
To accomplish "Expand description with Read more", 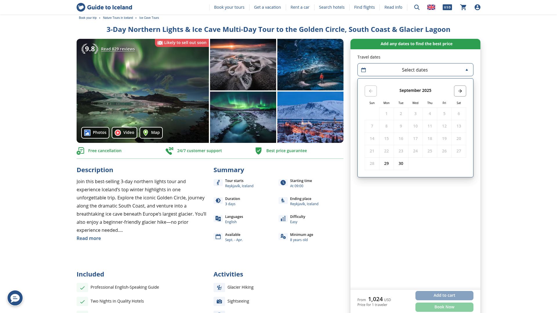I will pyautogui.click(x=89, y=238).
